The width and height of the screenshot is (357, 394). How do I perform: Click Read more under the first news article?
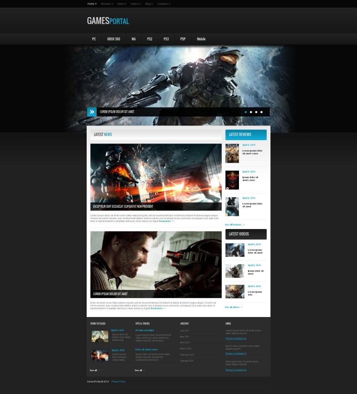pos(166,221)
